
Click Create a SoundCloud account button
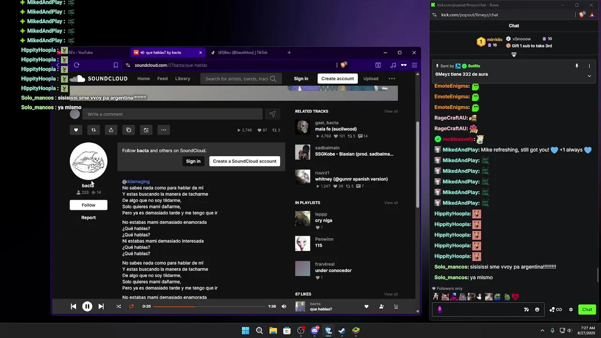coord(245,161)
